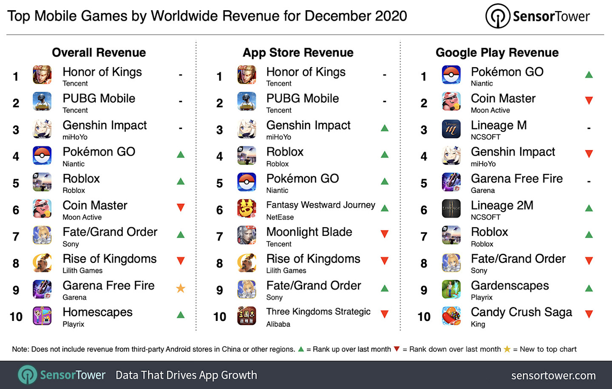
Task: Click the green arrow next to Fate/Grand Order
Action: pos(181,234)
